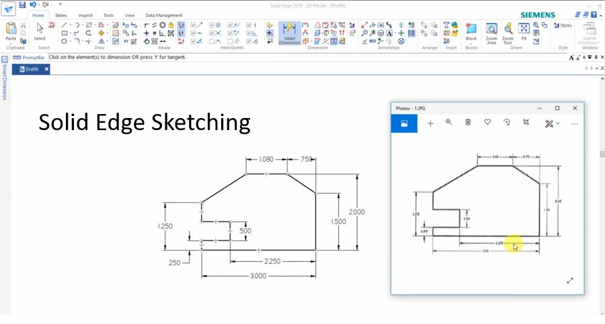Expand the Circle tool dropdown arrow
This screenshot has width=605, height=324.
pyautogui.click(x=70, y=41)
